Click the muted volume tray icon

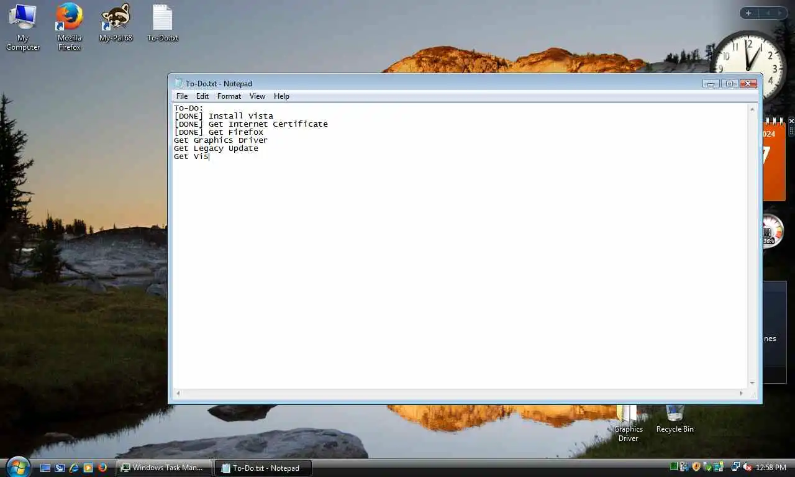click(748, 467)
